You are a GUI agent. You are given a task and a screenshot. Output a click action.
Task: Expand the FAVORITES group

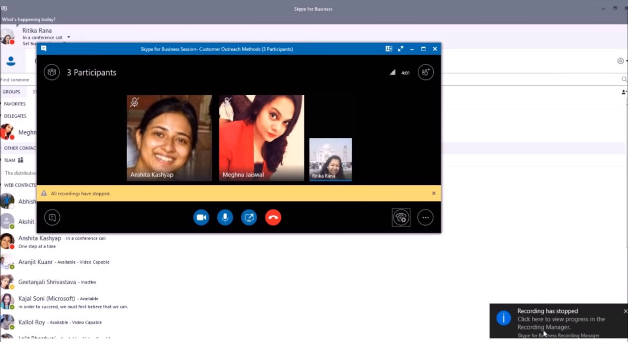click(x=15, y=104)
